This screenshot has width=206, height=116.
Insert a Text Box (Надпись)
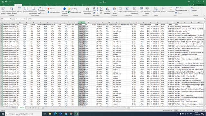coord(164,10)
